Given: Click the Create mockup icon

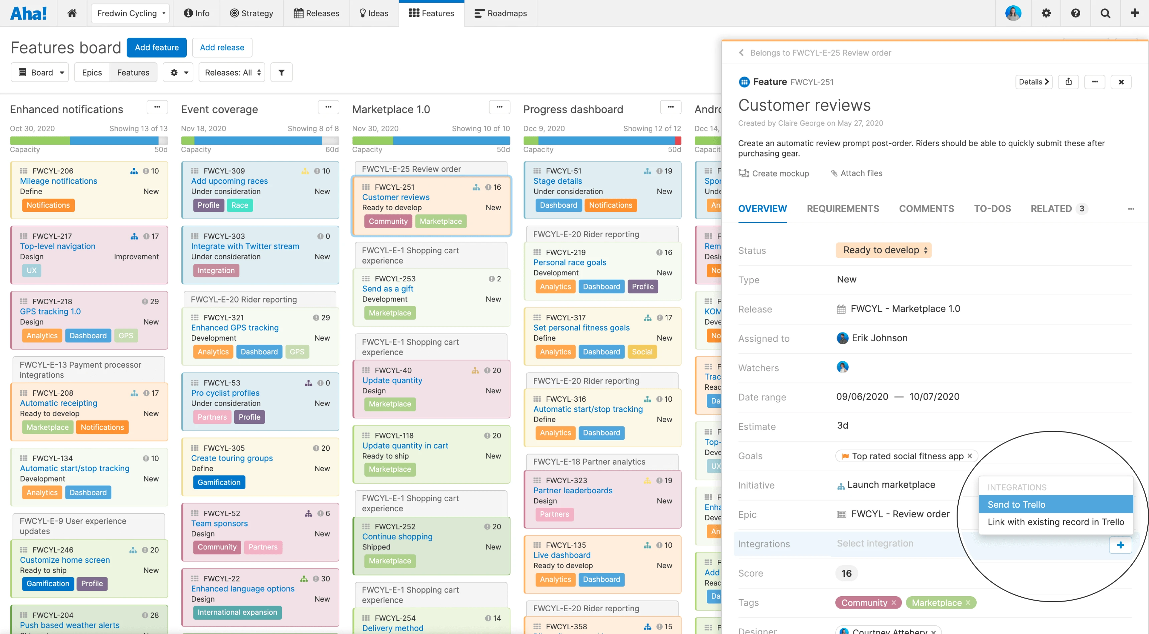Looking at the screenshot, I should [x=744, y=173].
